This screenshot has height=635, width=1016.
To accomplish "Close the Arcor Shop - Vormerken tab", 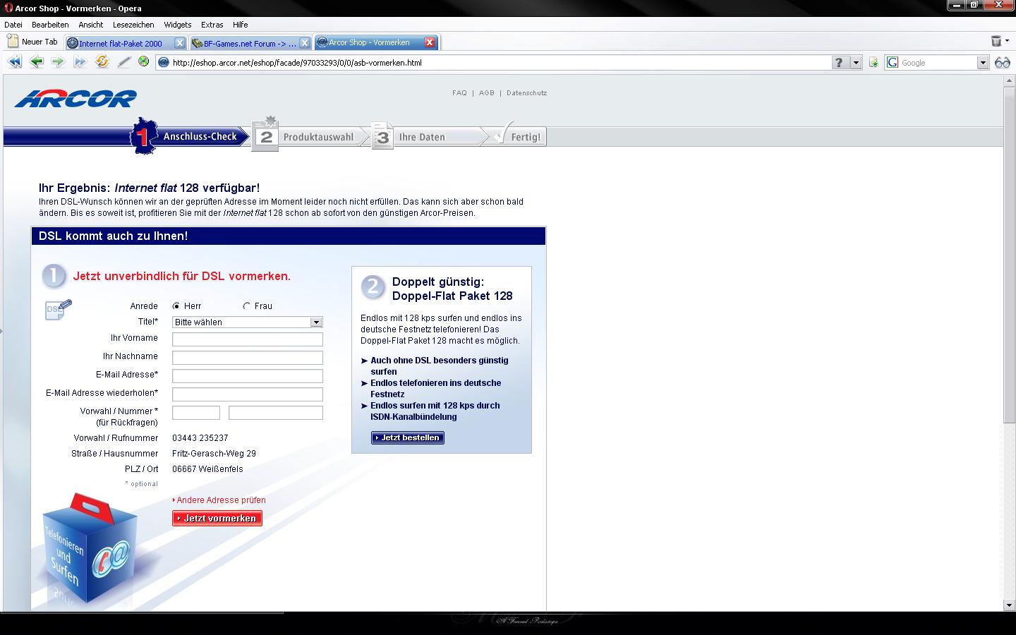I will (x=430, y=42).
